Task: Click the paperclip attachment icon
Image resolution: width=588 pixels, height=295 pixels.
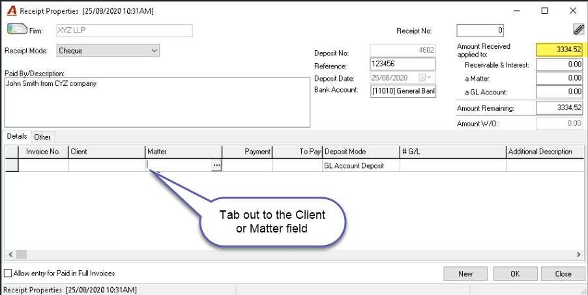Action: [579, 29]
